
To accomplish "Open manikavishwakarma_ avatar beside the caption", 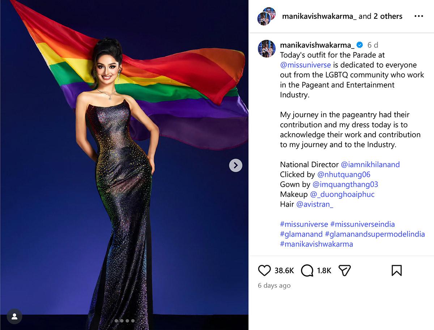I will click(267, 49).
